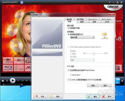Switch to the BD-ROM tab
This screenshot has height=101, width=125.
tap(107, 22)
